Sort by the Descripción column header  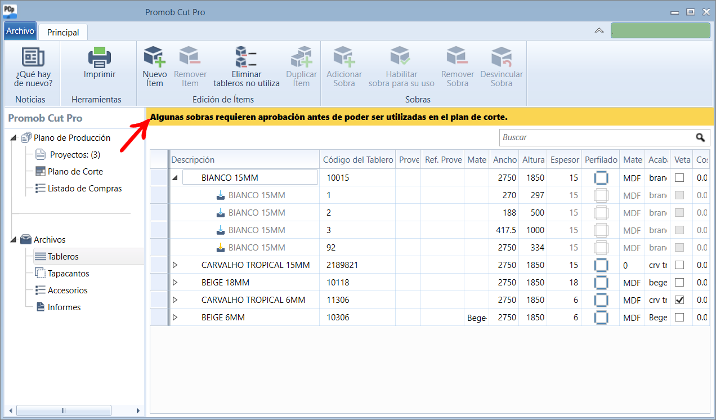[244, 160]
